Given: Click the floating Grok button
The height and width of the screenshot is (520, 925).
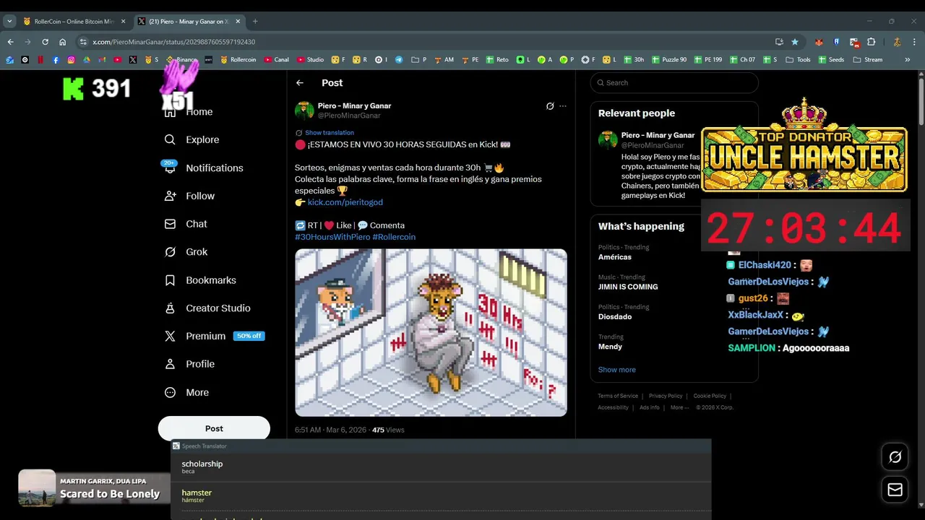Looking at the screenshot, I should (x=895, y=457).
